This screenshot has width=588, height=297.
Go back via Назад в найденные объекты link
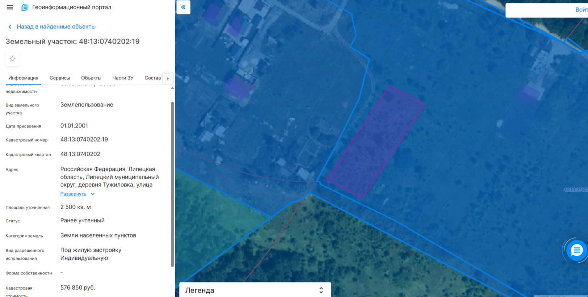(x=56, y=27)
